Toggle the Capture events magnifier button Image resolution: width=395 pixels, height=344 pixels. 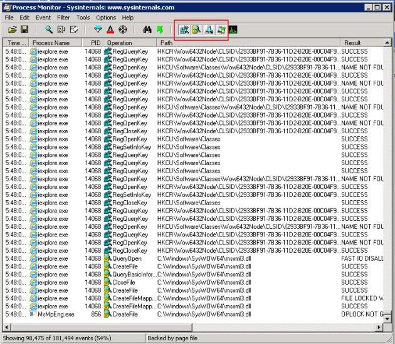coord(48,29)
